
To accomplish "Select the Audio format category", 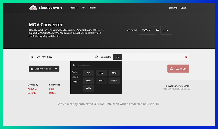I will pos(75,72).
